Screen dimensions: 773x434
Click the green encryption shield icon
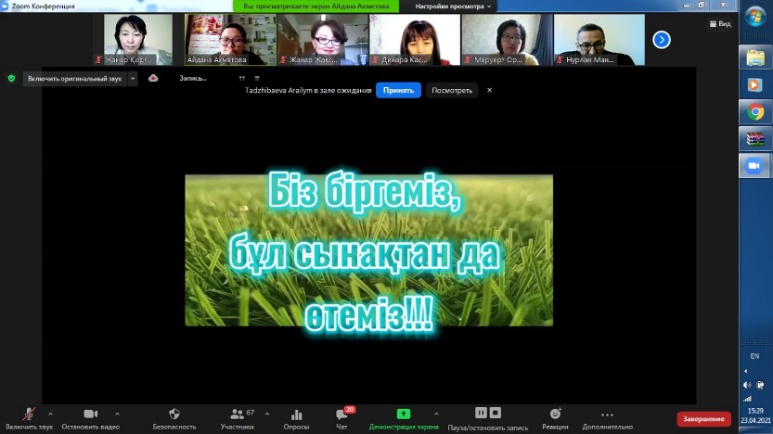pyautogui.click(x=11, y=78)
